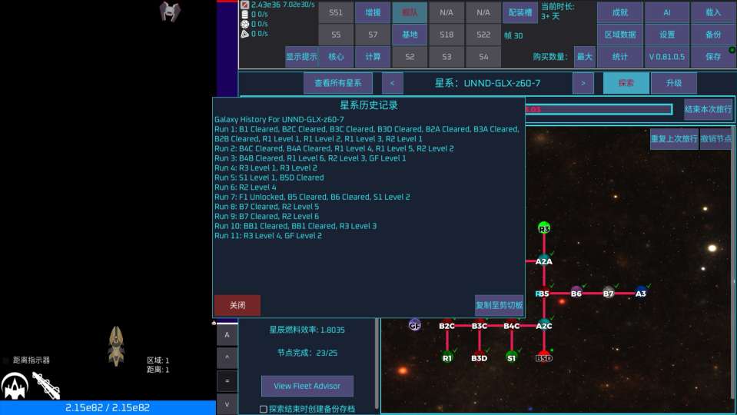This screenshot has height=415, width=737.
Task: Open the 核心 tab
Action: (x=336, y=57)
